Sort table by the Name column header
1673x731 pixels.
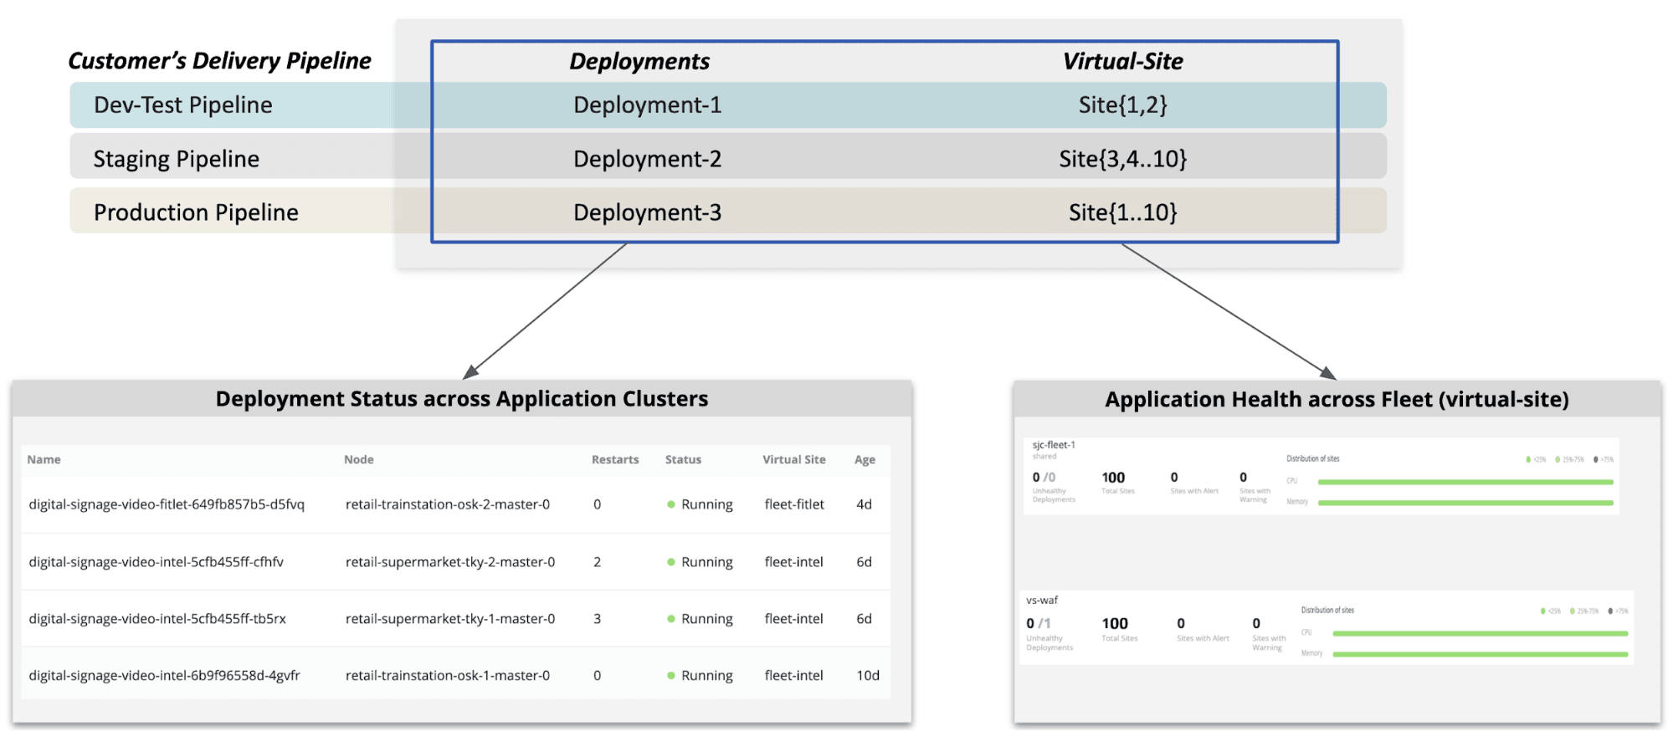tap(44, 459)
